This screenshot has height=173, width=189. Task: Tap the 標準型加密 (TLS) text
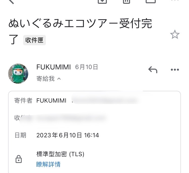coord(60,154)
